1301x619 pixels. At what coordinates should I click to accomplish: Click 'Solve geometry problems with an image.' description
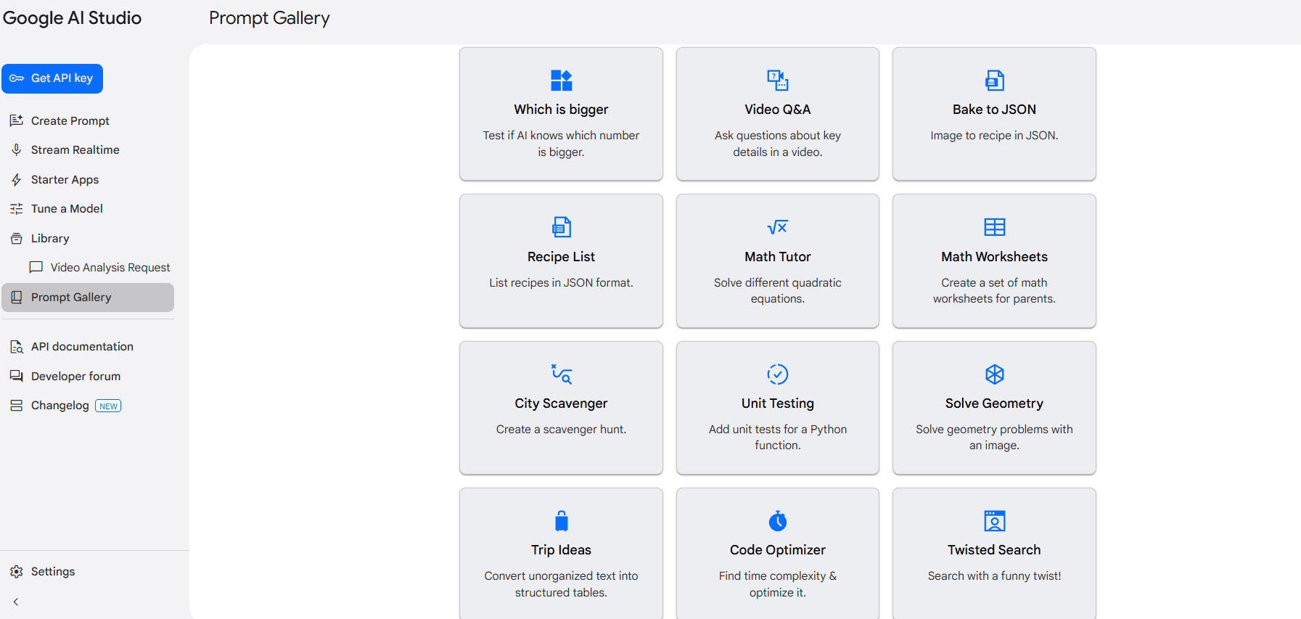click(x=994, y=438)
